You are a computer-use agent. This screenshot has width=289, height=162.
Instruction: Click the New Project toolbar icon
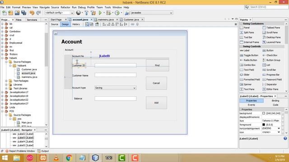pyautogui.click(x=11, y=13)
